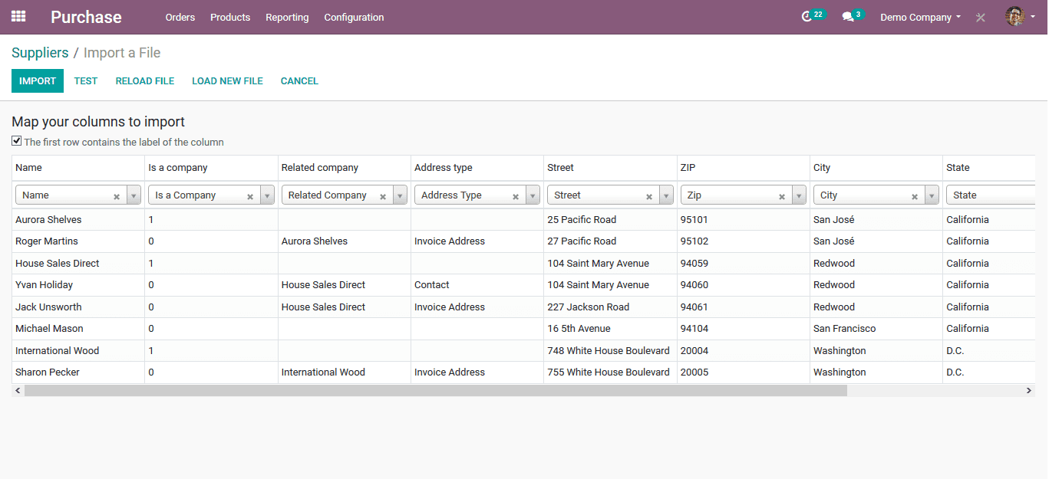This screenshot has width=1049, height=479.
Task: Click the ZIP column header label
Action: click(688, 167)
